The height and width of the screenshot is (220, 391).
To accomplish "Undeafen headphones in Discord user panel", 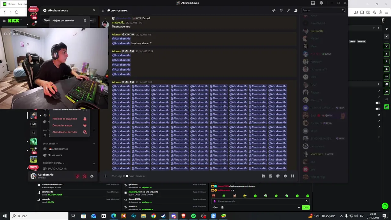I will [85, 176].
